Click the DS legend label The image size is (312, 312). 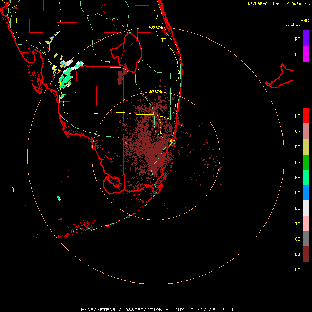click(297, 208)
